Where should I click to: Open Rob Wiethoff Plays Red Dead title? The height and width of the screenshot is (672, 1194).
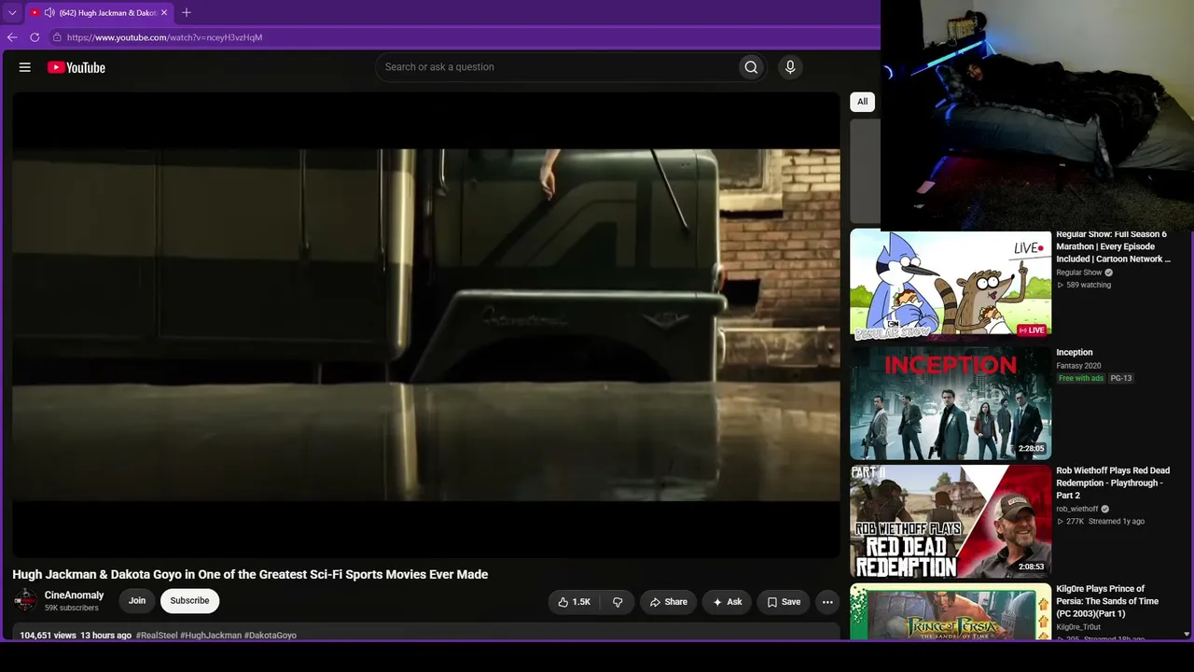tap(1113, 483)
